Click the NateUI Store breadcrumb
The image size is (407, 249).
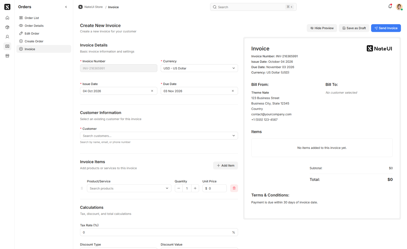[90, 7]
